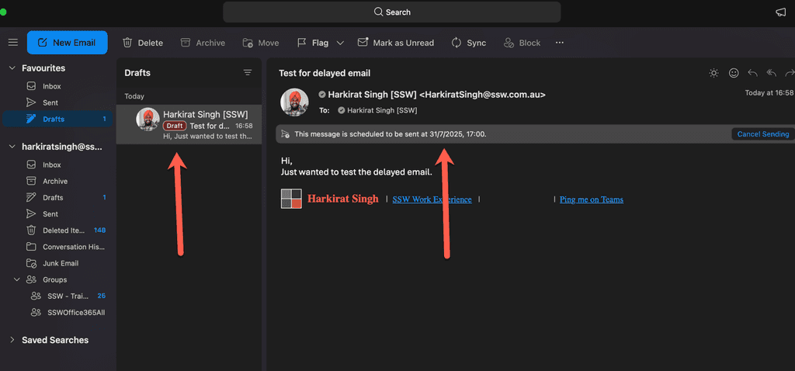Click the Search field
The height and width of the screenshot is (371, 795).
[392, 12]
